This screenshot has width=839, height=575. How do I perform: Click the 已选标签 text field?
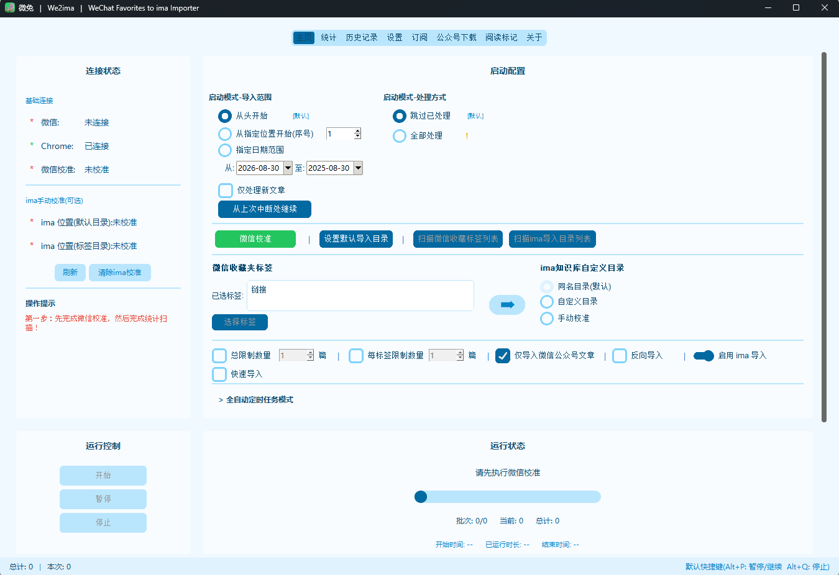360,296
